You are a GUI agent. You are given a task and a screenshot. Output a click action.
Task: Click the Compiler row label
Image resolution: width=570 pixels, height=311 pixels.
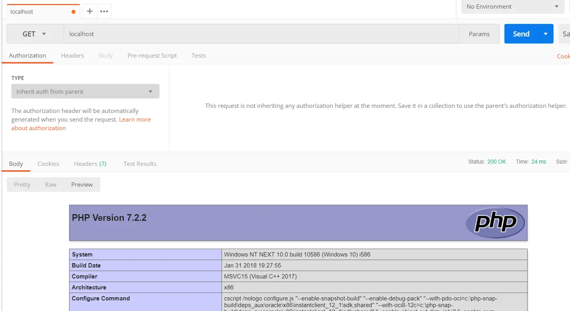point(84,276)
